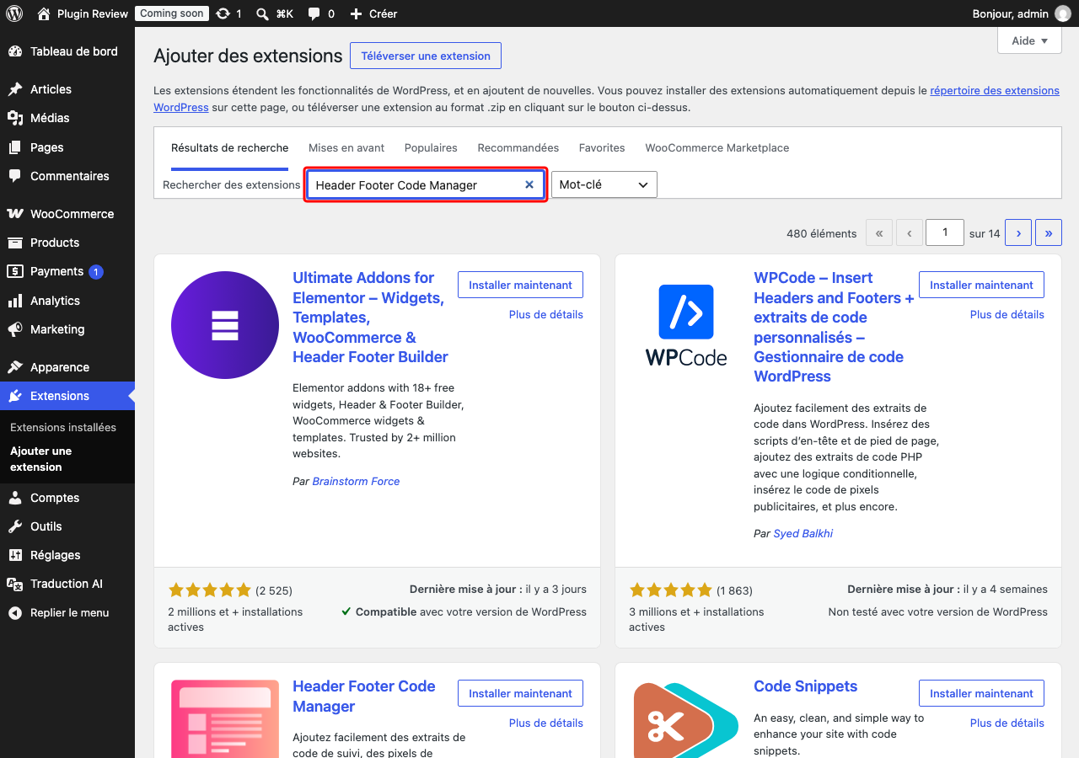Install Ultimate Addons for Elementor now
The image size is (1079, 758).
(x=520, y=285)
